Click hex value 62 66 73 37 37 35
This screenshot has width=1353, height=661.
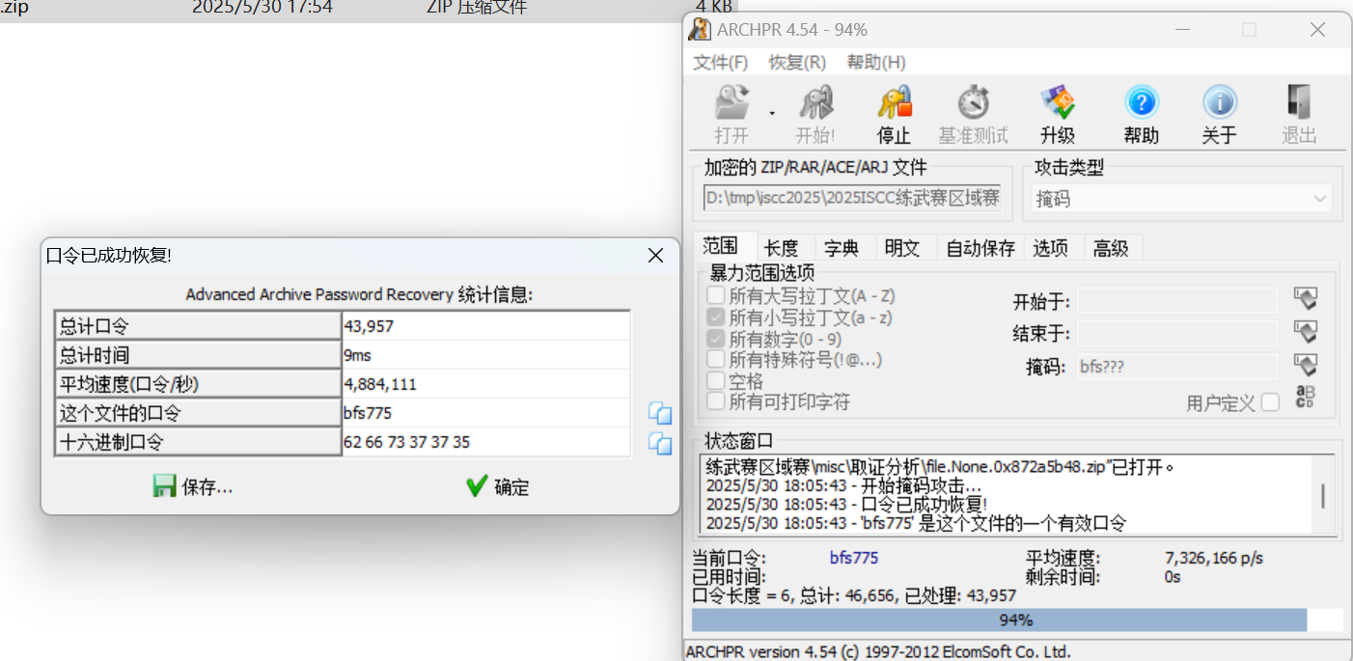coord(406,443)
